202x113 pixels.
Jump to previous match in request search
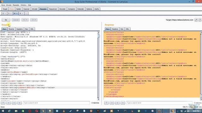click(x=9, y=103)
